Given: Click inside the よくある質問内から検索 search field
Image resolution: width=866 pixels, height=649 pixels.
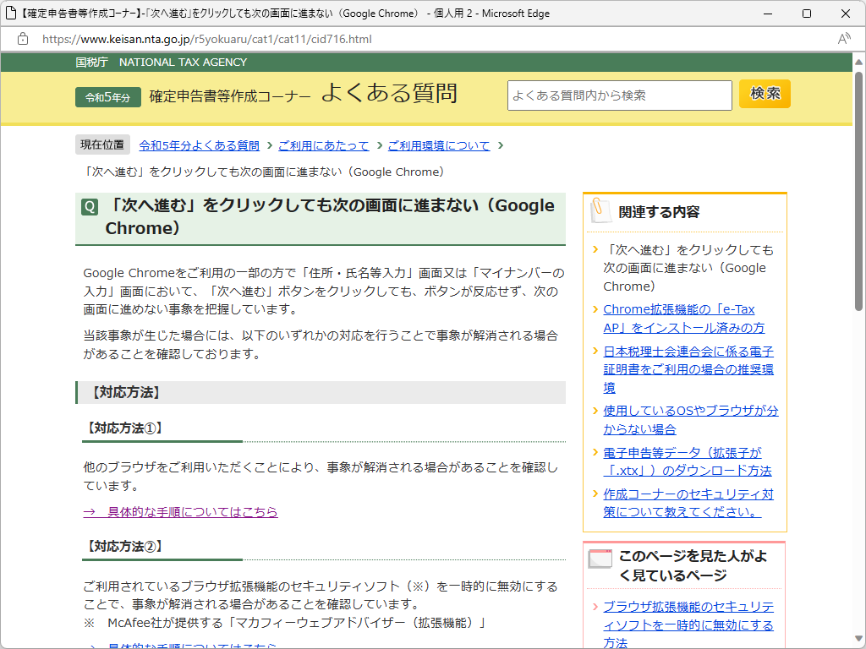Looking at the screenshot, I should 619,95.
